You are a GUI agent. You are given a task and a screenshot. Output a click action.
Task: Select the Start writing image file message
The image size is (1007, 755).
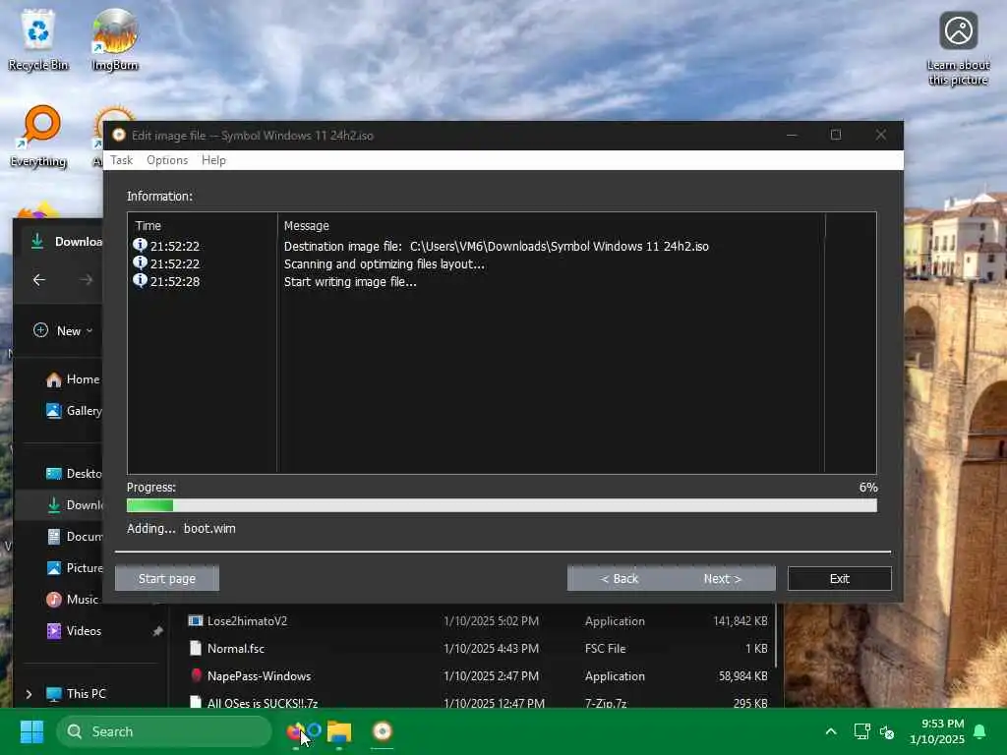point(350,281)
